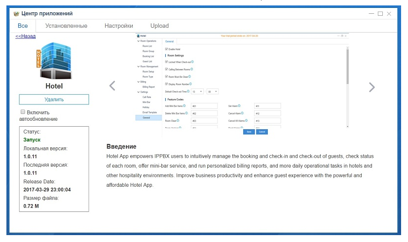Maximize the Центр приложений window
This screenshot has width=408, height=242.
[x=380, y=13]
